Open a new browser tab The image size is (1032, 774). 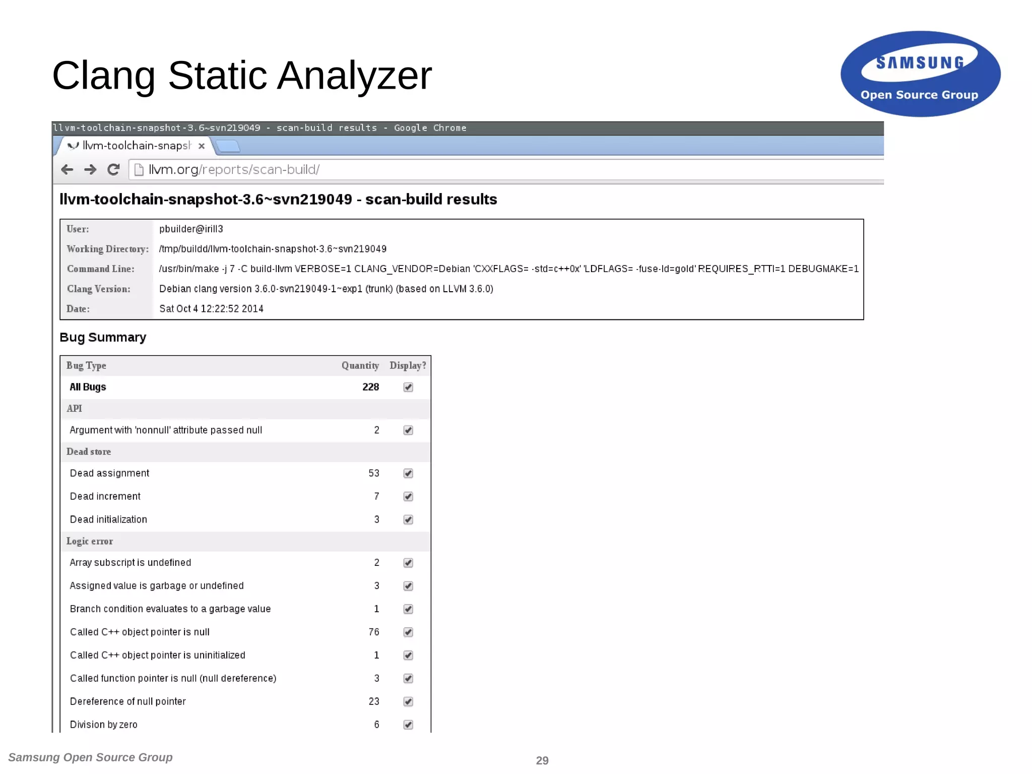tap(228, 146)
